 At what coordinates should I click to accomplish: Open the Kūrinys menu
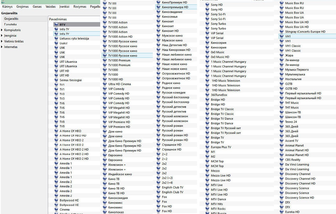[7, 7]
